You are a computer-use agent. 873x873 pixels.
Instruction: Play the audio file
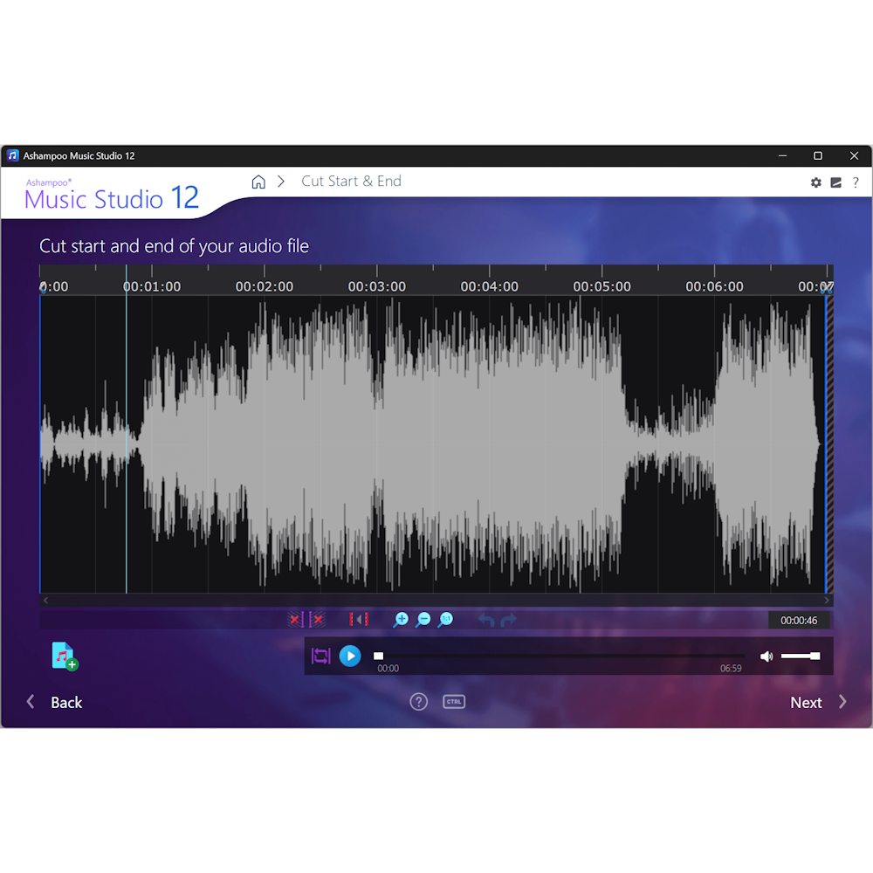click(x=350, y=656)
